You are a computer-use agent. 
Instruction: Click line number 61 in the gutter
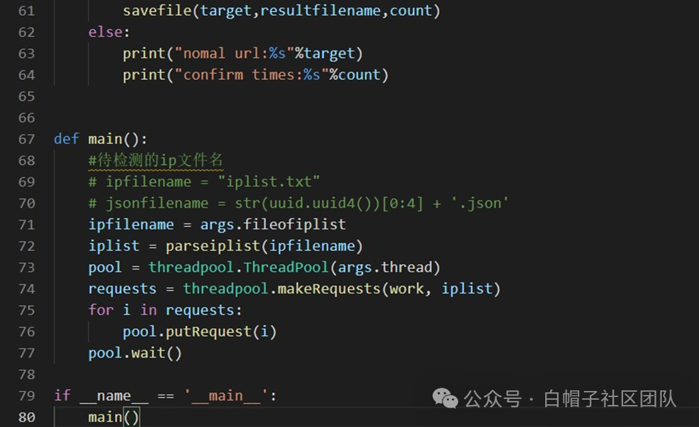pos(27,11)
